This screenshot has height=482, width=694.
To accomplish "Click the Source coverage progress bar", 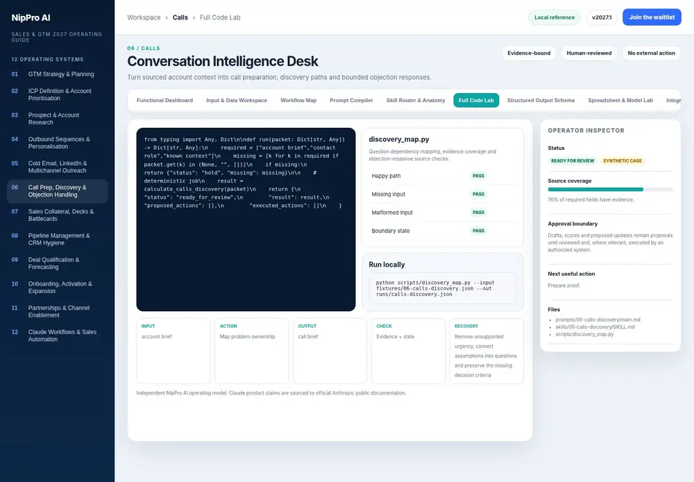I will (x=610, y=189).
